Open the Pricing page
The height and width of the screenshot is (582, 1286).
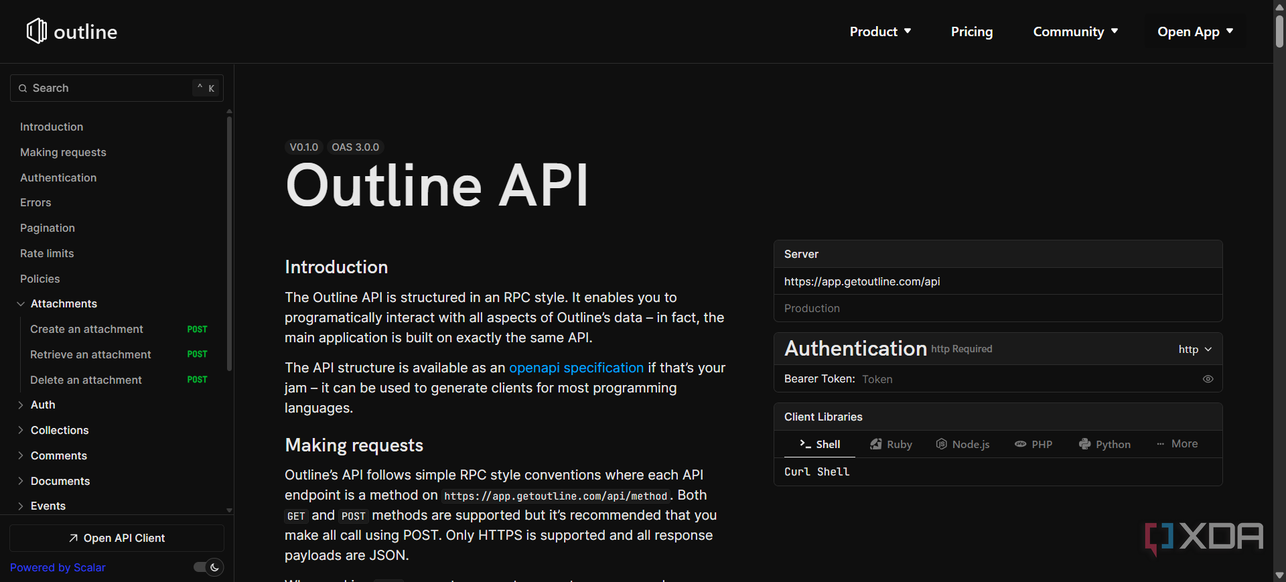pos(972,31)
